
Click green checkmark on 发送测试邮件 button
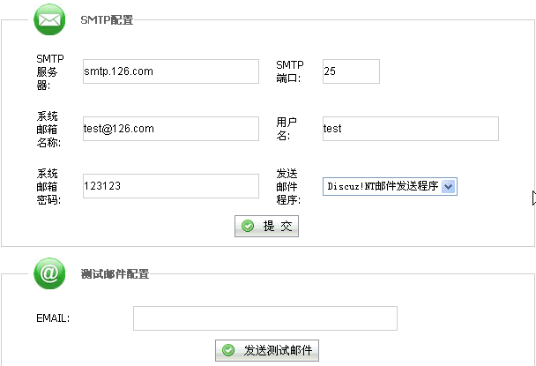228,350
